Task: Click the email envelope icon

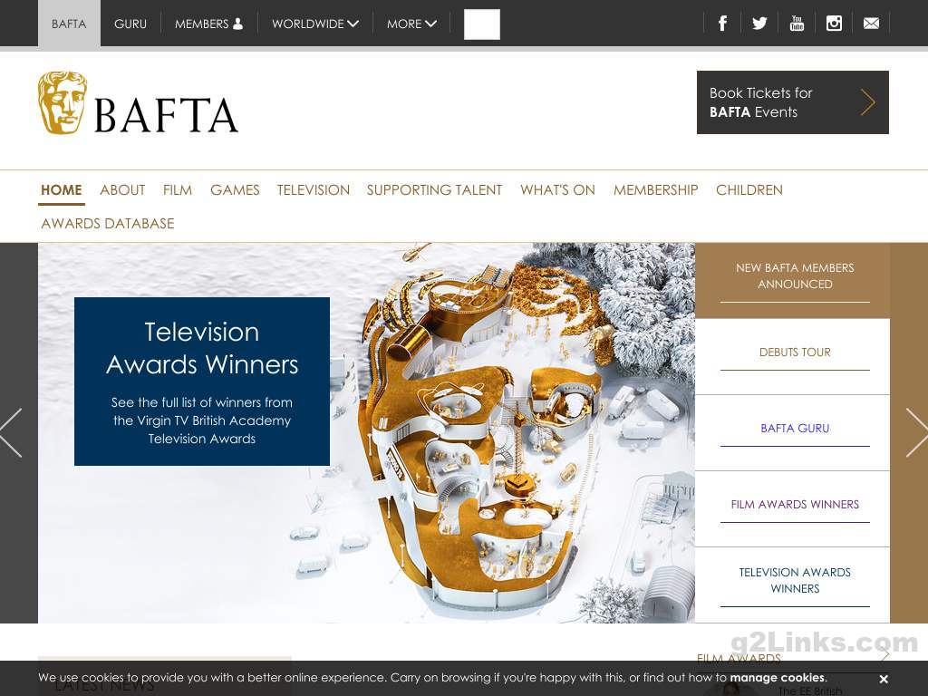Action: [871, 24]
